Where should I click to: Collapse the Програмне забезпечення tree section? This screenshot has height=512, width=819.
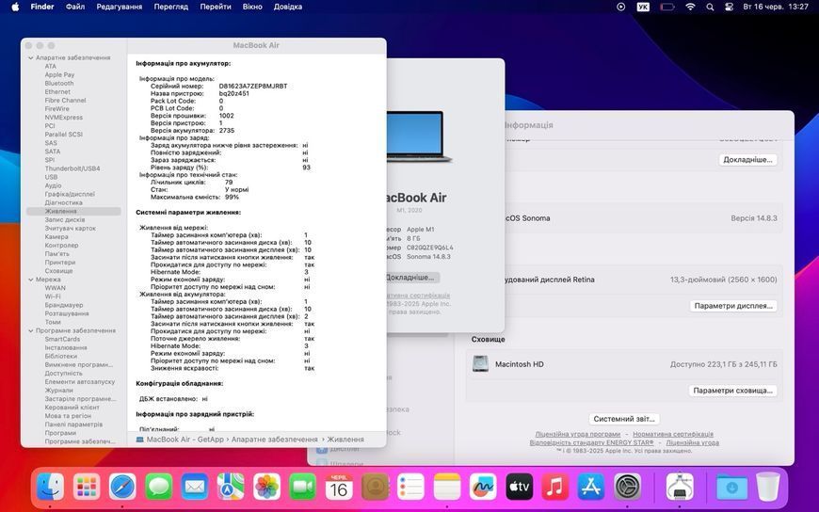31,330
